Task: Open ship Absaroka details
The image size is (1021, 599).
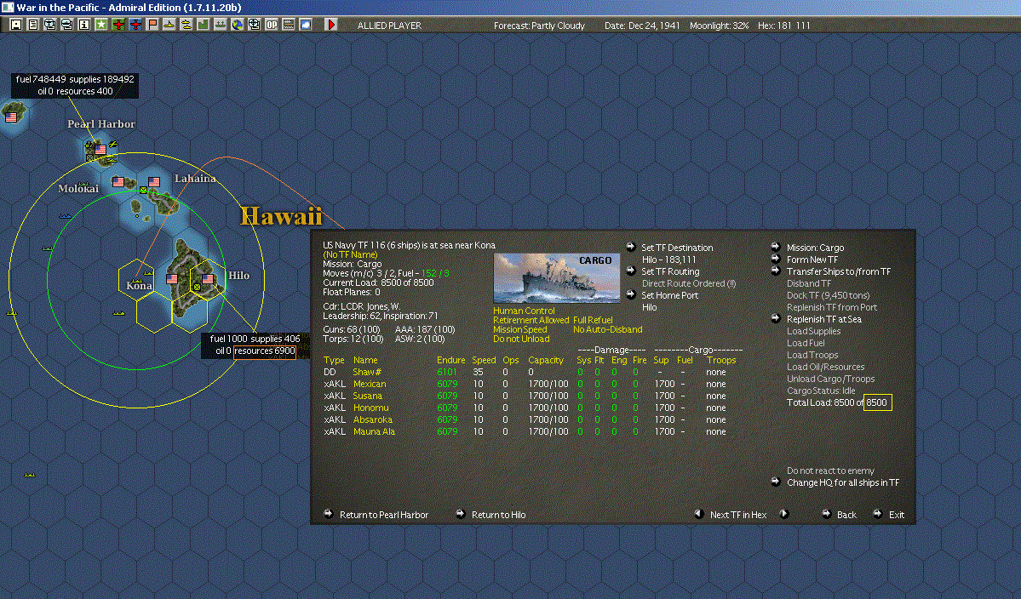Action: point(372,419)
